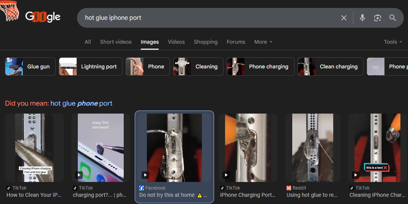Open the 'Cleaning iPhone charging Port with hot glue' thumbnail
This screenshot has width=408, height=204.
(x=34, y=148)
